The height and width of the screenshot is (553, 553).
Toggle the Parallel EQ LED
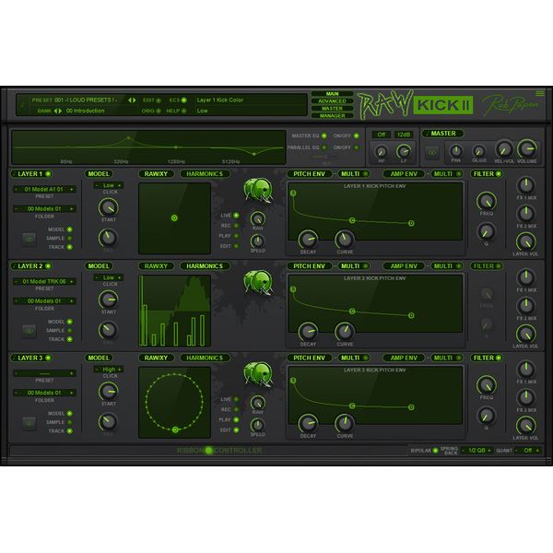click(324, 147)
